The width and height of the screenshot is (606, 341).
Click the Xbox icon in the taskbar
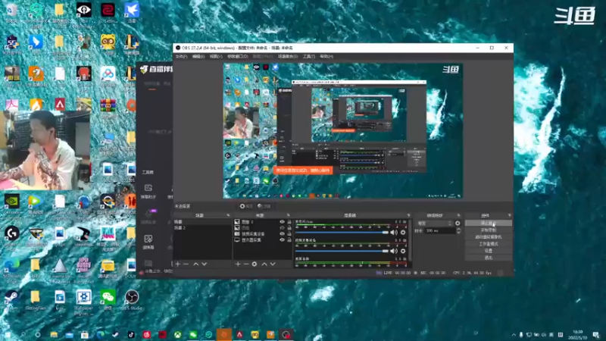178,334
